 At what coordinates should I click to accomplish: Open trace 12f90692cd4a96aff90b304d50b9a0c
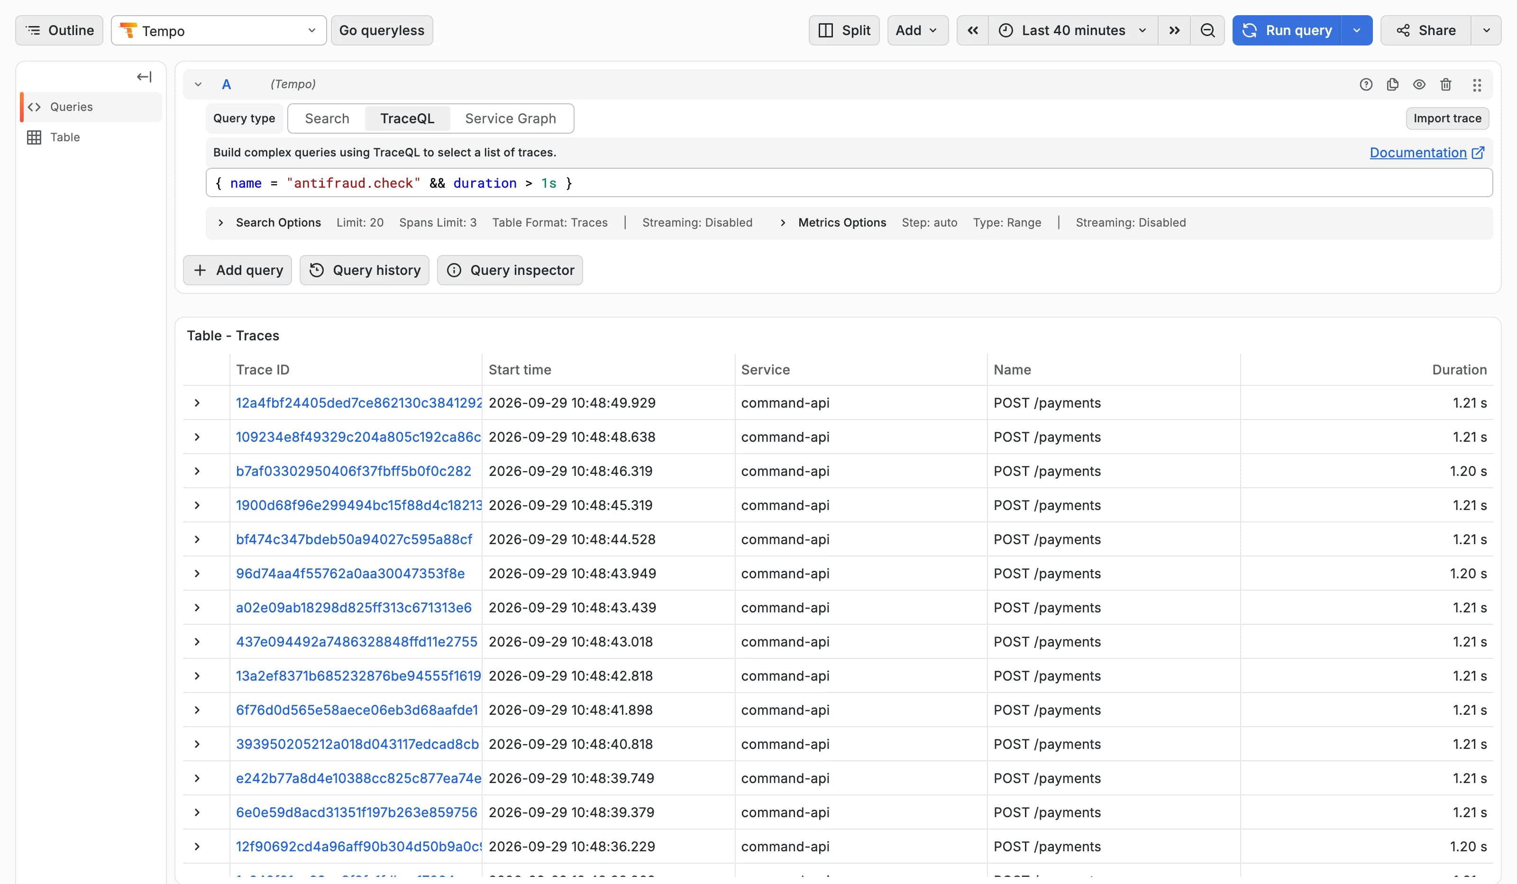[x=358, y=847]
